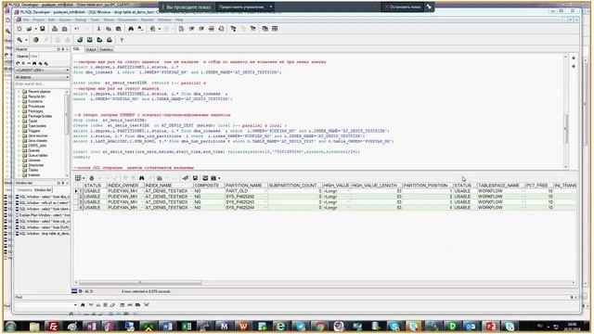Open the dropdown arrow next to Execute icon
The width and height of the screenshot is (594, 334).
coord(159,29)
